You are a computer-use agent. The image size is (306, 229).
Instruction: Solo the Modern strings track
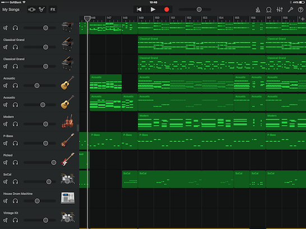pyautogui.click(x=15, y=124)
